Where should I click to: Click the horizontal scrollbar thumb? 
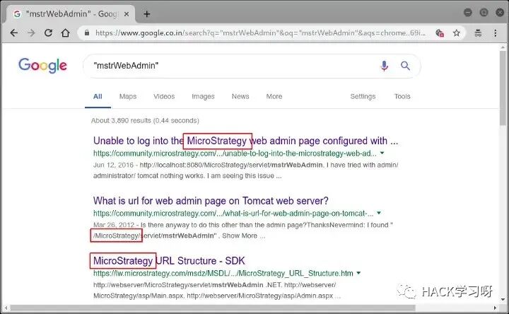(x=213, y=308)
